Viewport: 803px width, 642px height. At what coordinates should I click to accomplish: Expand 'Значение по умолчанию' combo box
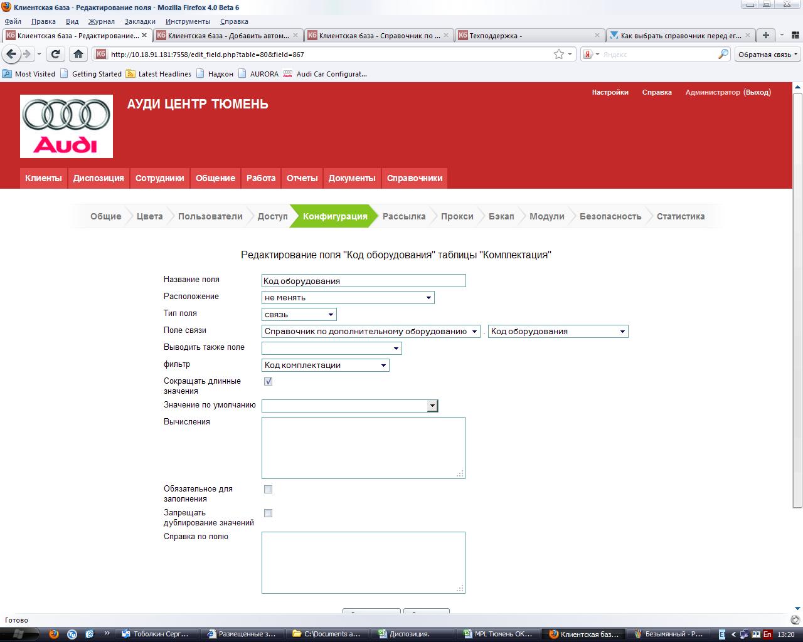click(432, 406)
